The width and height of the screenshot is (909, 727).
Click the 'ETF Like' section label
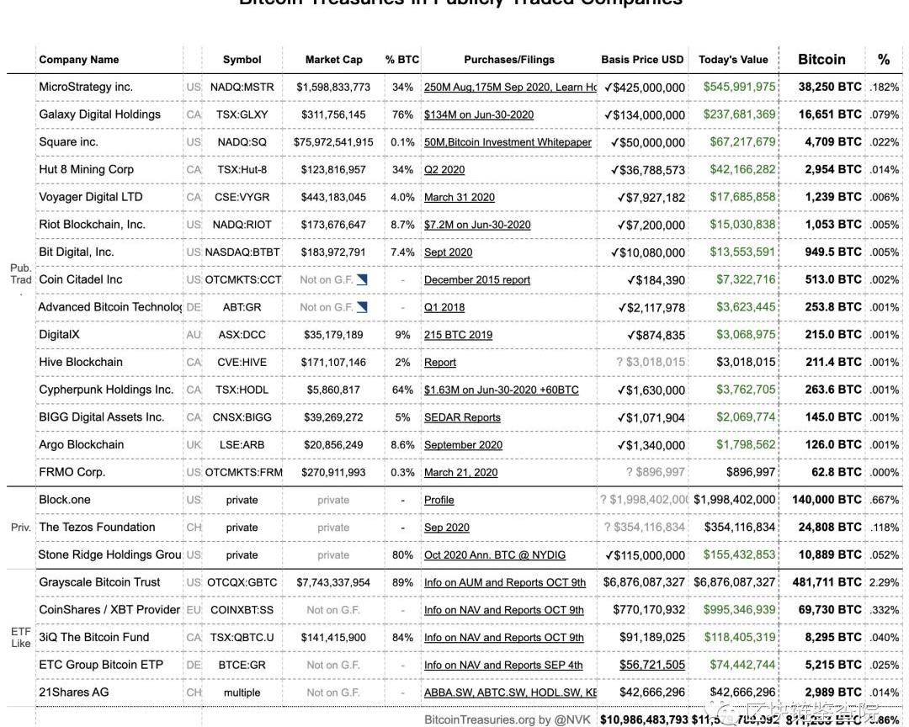click(21, 637)
